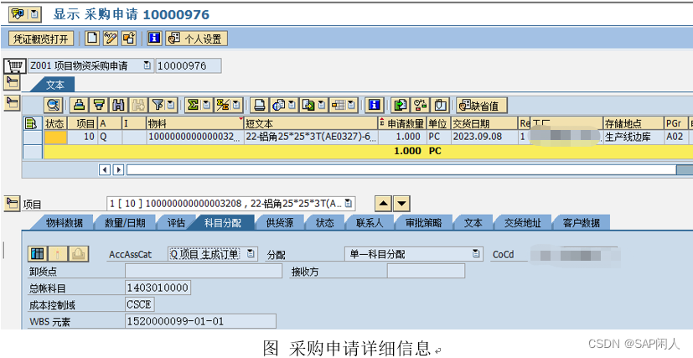Open the small dropdown beside the title icon
693x358 pixels.
click(35, 14)
